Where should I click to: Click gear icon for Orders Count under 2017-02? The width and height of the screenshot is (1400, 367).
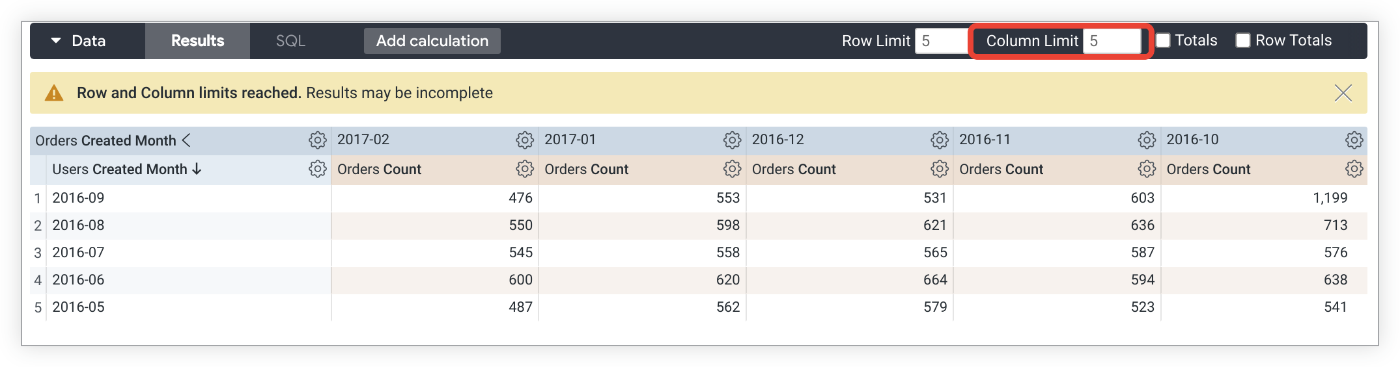(x=524, y=169)
